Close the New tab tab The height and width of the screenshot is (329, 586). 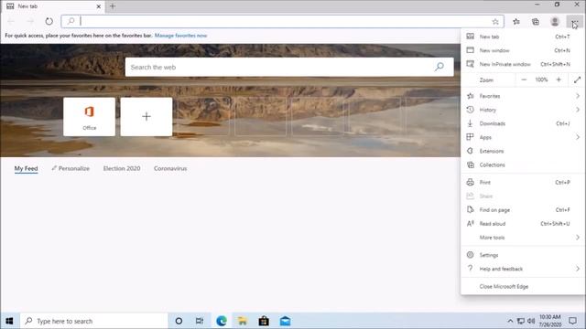tap(99, 6)
